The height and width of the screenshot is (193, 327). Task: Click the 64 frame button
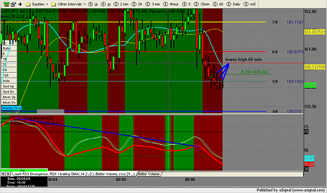point(9,70)
